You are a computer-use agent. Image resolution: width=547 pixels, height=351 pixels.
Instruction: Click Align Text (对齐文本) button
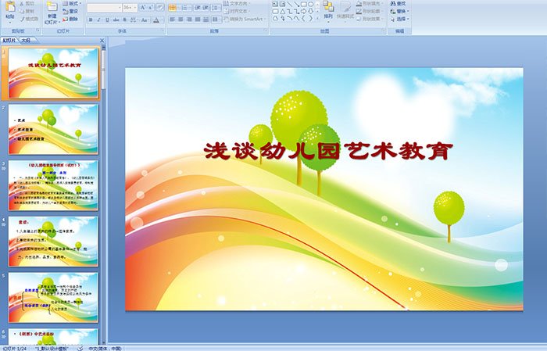point(237,11)
